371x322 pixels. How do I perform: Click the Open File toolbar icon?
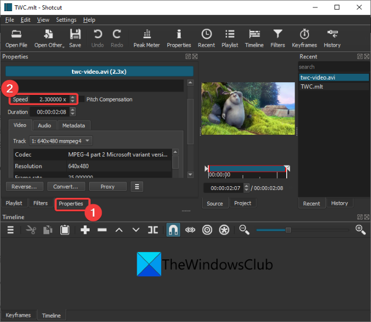coord(16,38)
